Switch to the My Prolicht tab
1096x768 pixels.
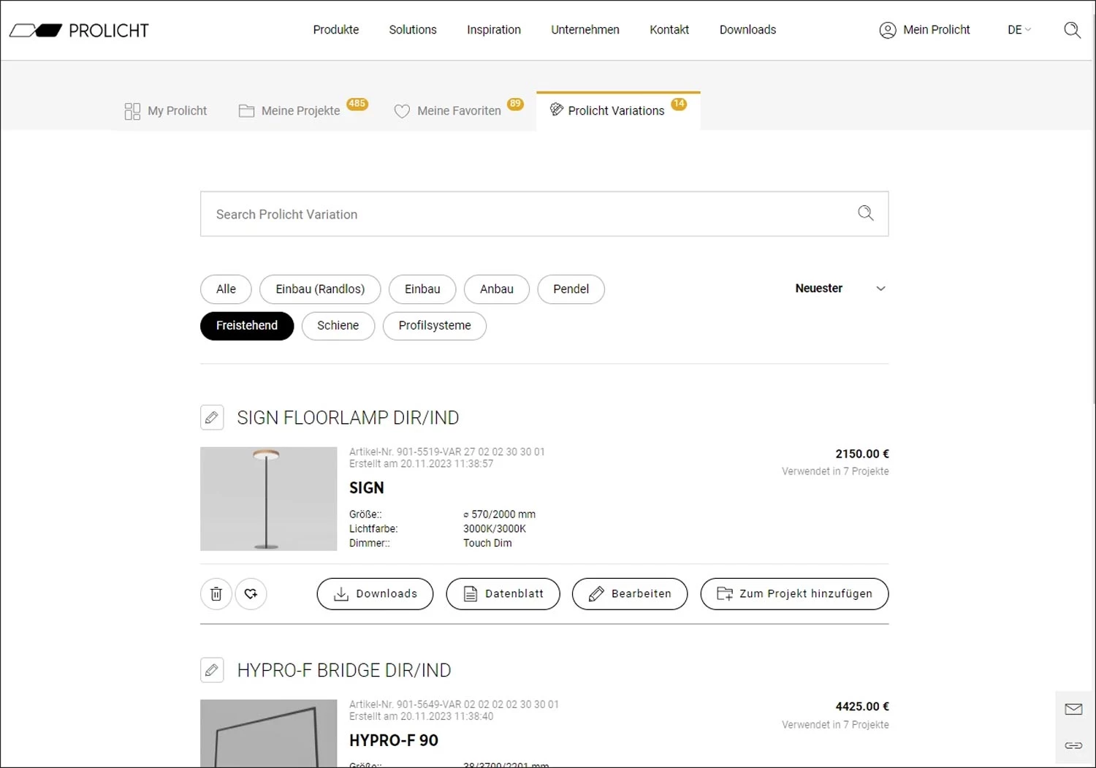click(166, 111)
